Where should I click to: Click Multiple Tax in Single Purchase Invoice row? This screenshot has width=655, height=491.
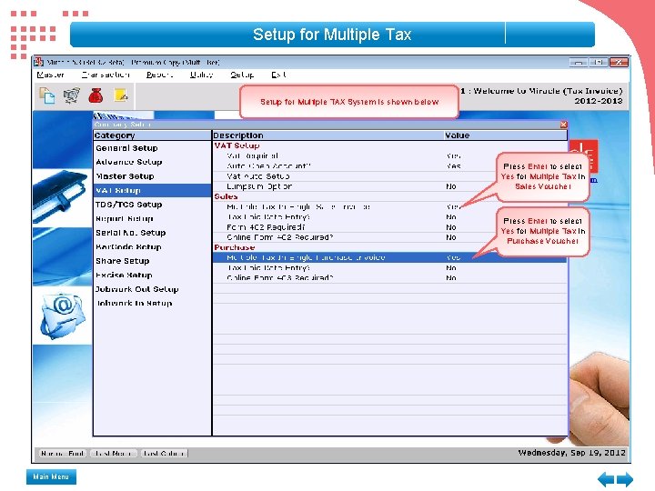pos(389,257)
